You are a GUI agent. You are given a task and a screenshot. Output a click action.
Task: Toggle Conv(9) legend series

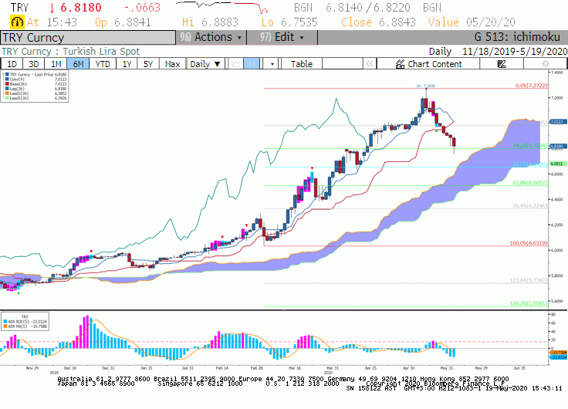tap(35, 79)
